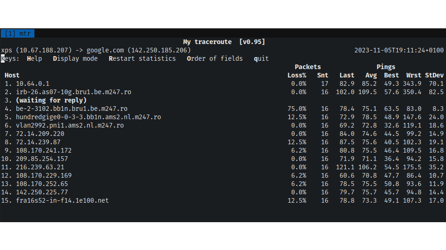Select hop 1 host 10.64.0.1

[x=33, y=83]
